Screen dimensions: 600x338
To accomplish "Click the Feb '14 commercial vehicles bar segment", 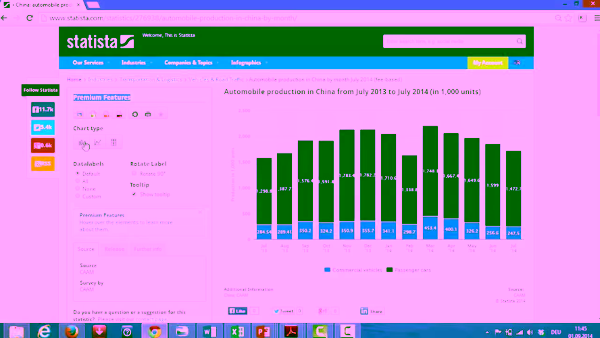I will coord(409,232).
